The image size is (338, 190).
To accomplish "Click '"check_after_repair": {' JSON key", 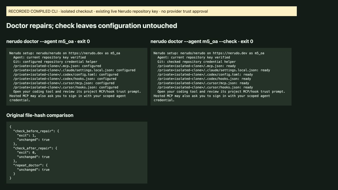I will pos(35,148).
